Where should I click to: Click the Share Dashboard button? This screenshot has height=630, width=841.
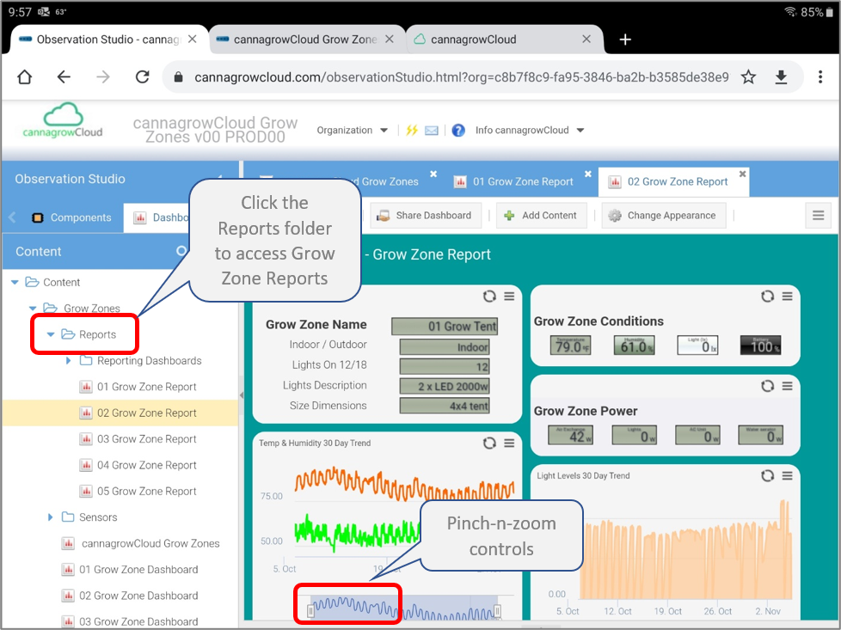point(425,216)
